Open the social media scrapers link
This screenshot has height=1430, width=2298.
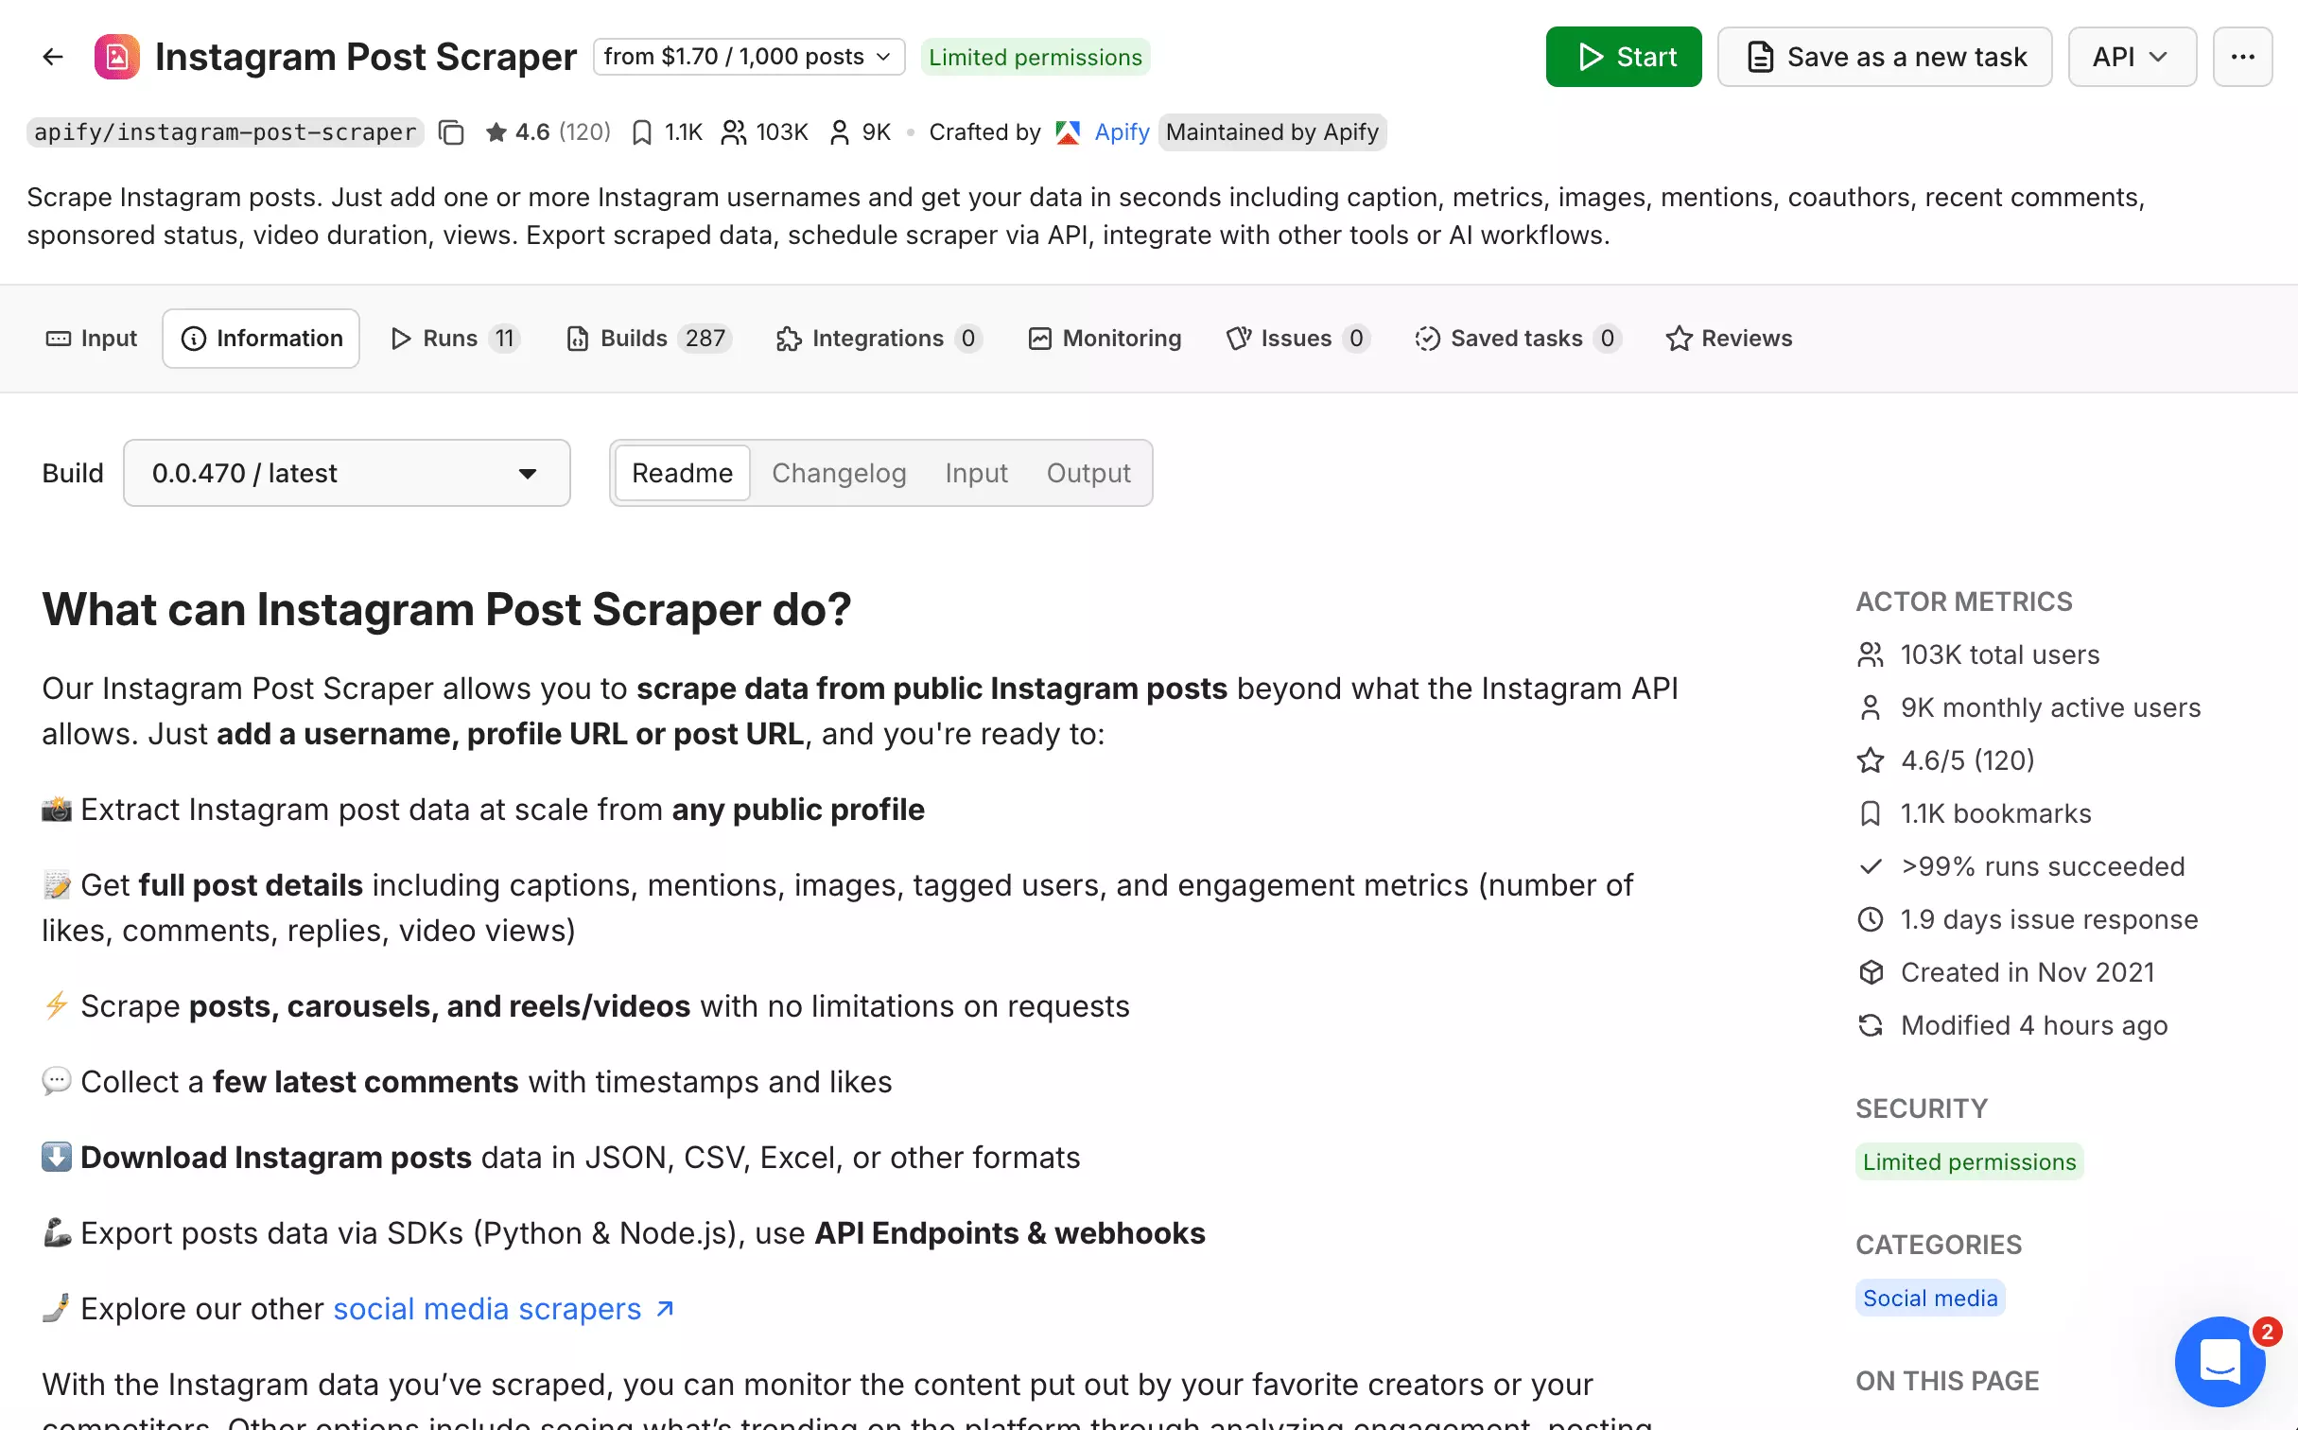[487, 1309]
